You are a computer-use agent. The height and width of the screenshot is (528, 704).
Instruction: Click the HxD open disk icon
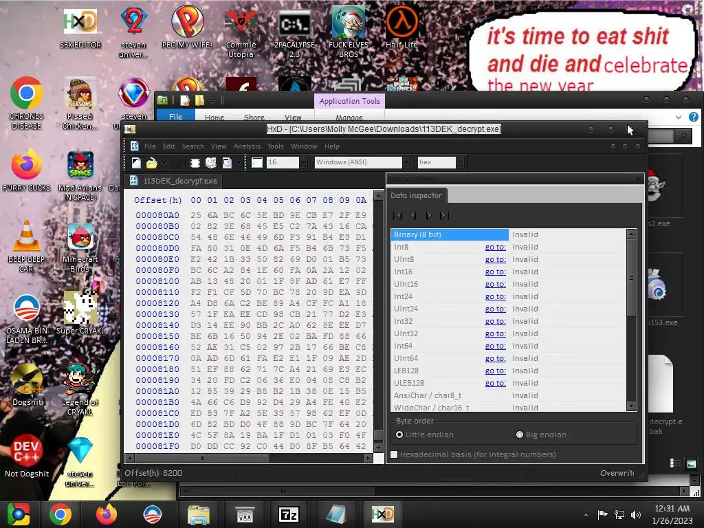211,163
